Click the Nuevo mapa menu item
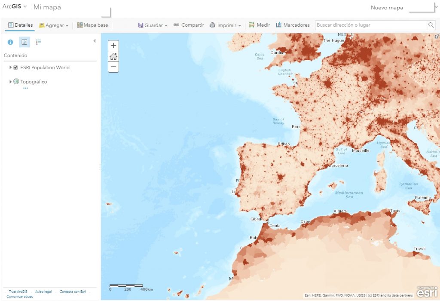 [387, 7]
